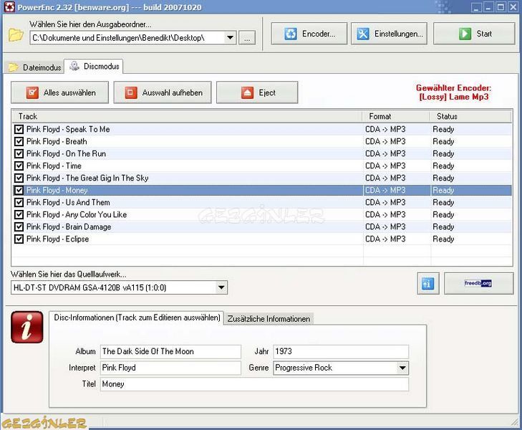522x430 pixels.
Task: Click the Encoder button
Action: coord(309,34)
